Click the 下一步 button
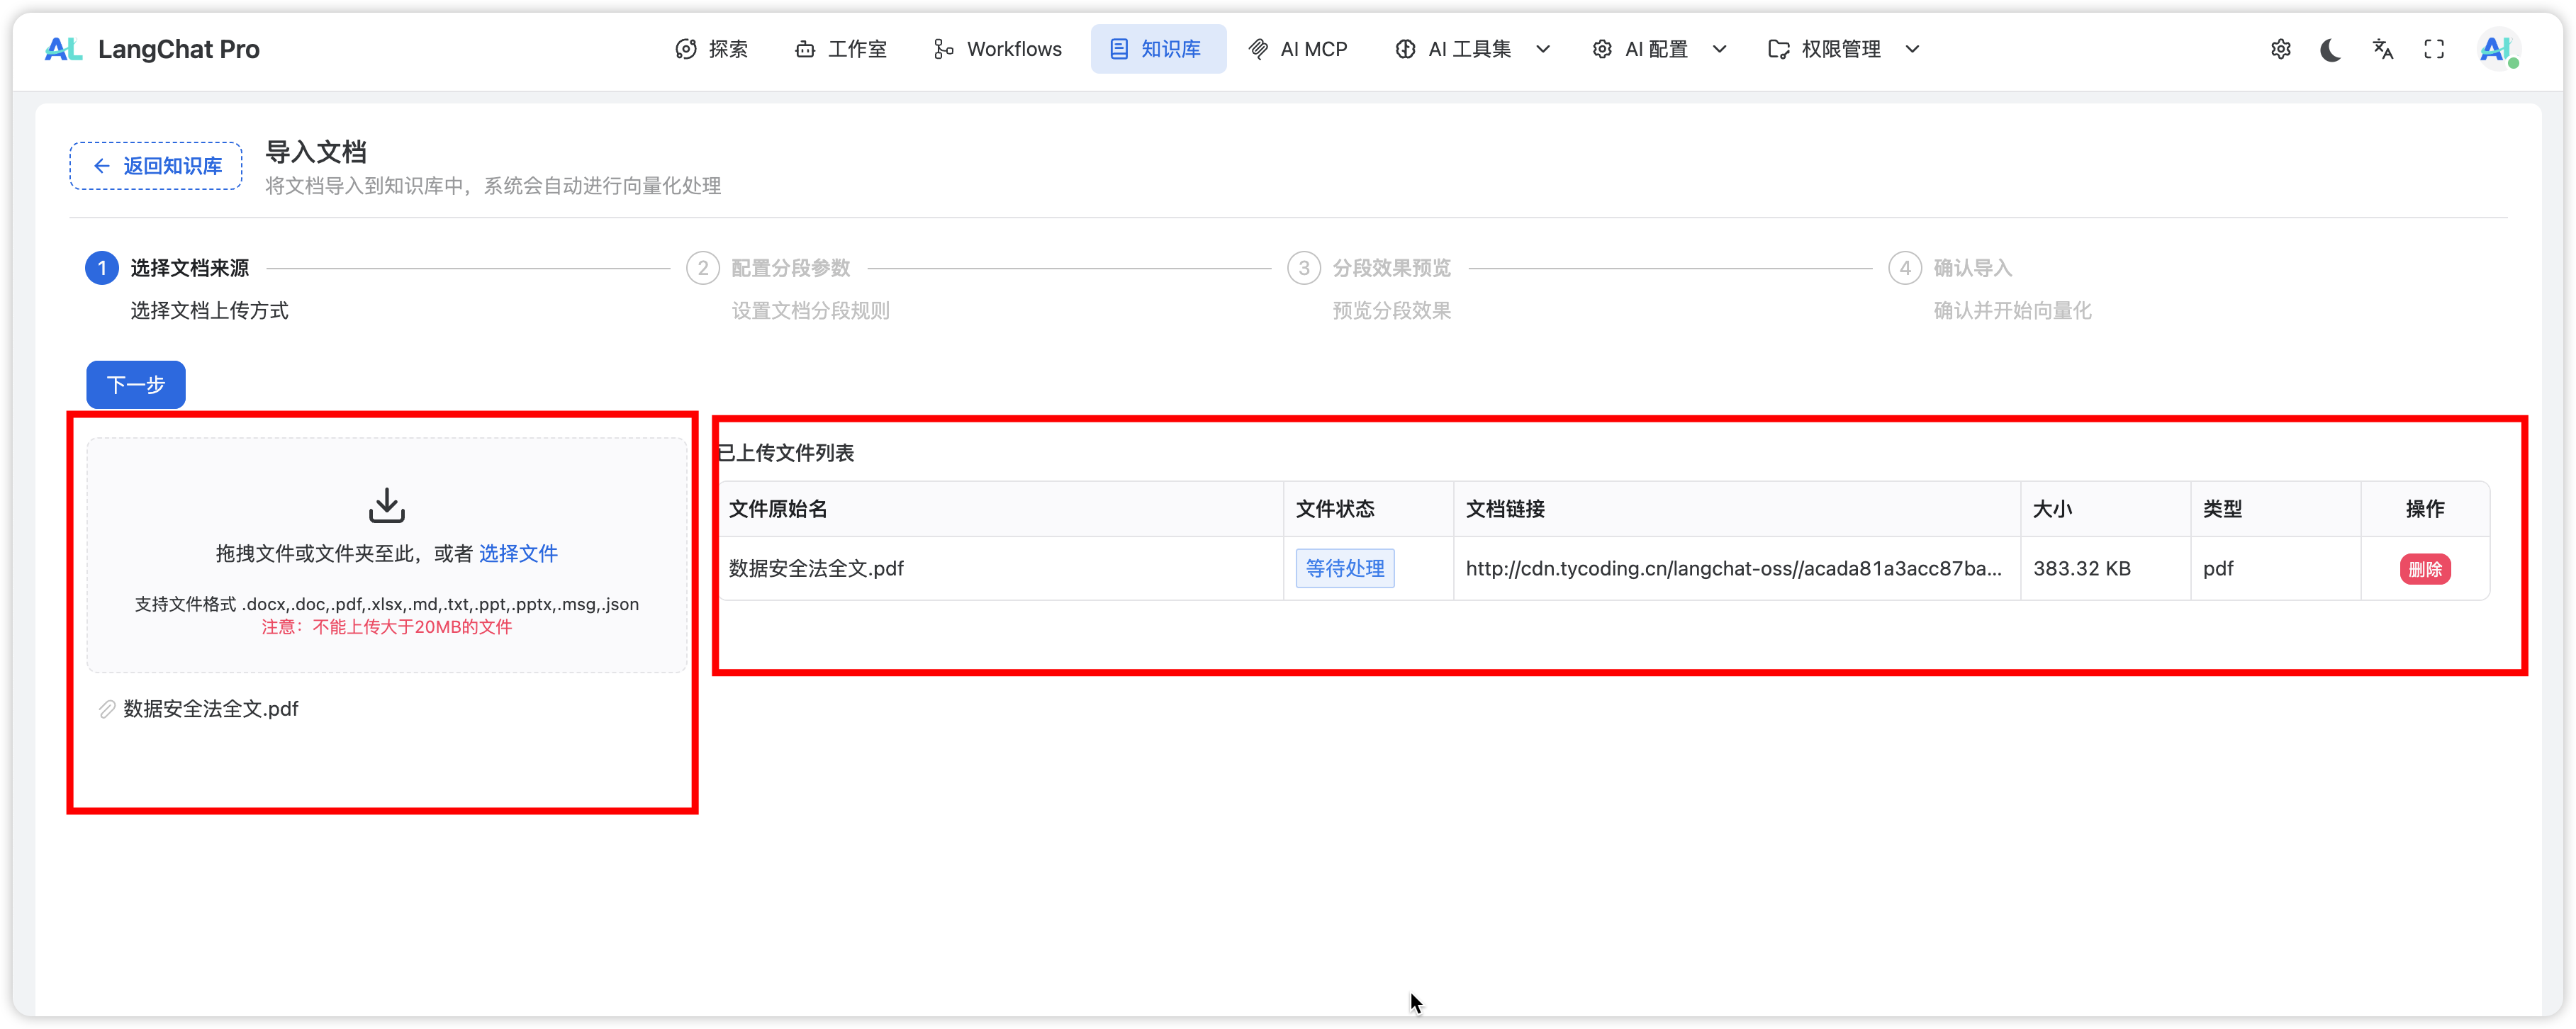2576x1029 pixels. 136,385
